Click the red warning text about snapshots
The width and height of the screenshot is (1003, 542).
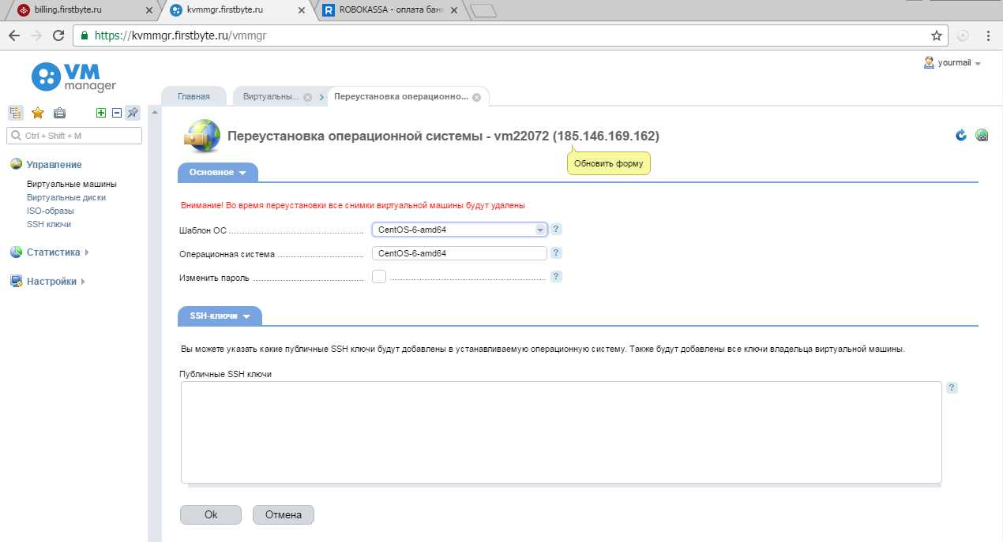tap(353, 205)
